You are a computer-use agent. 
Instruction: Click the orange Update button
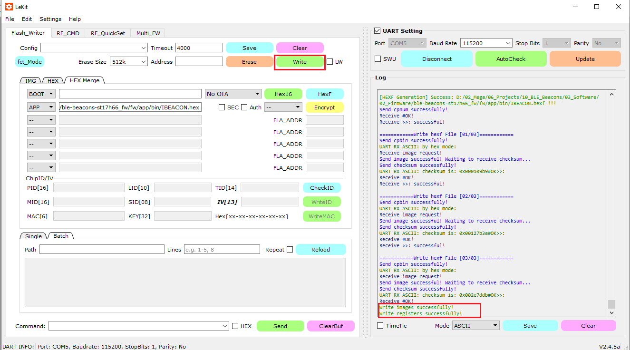585,59
